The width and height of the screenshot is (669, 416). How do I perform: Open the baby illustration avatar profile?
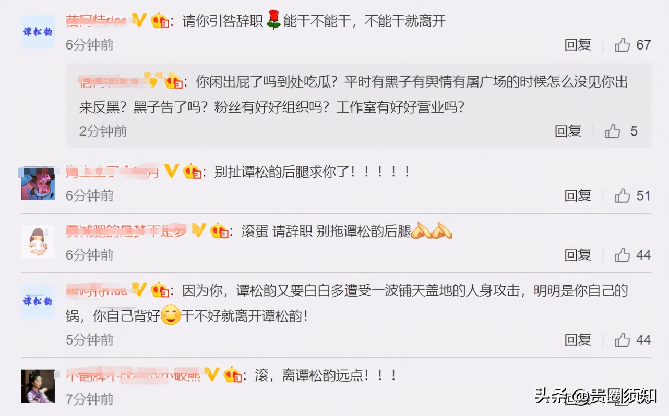[38, 242]
